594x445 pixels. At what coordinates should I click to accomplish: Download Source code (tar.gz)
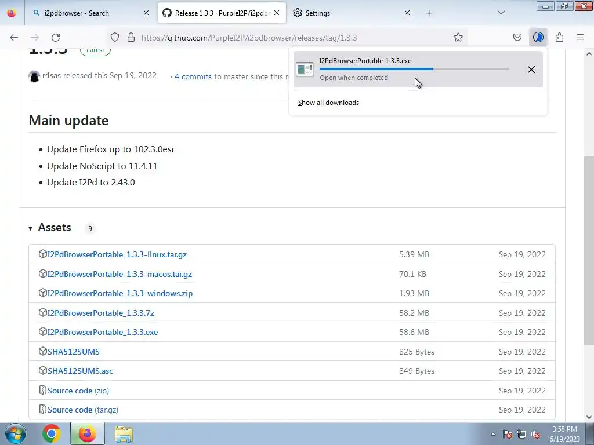83,410
